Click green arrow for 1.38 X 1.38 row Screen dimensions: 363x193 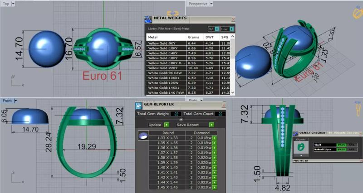point(215,158)
